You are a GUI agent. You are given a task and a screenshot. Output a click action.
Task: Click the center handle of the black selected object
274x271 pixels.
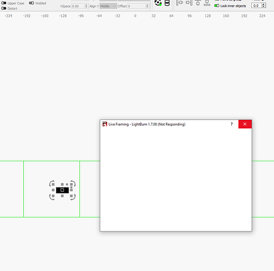tap(62, 190)
